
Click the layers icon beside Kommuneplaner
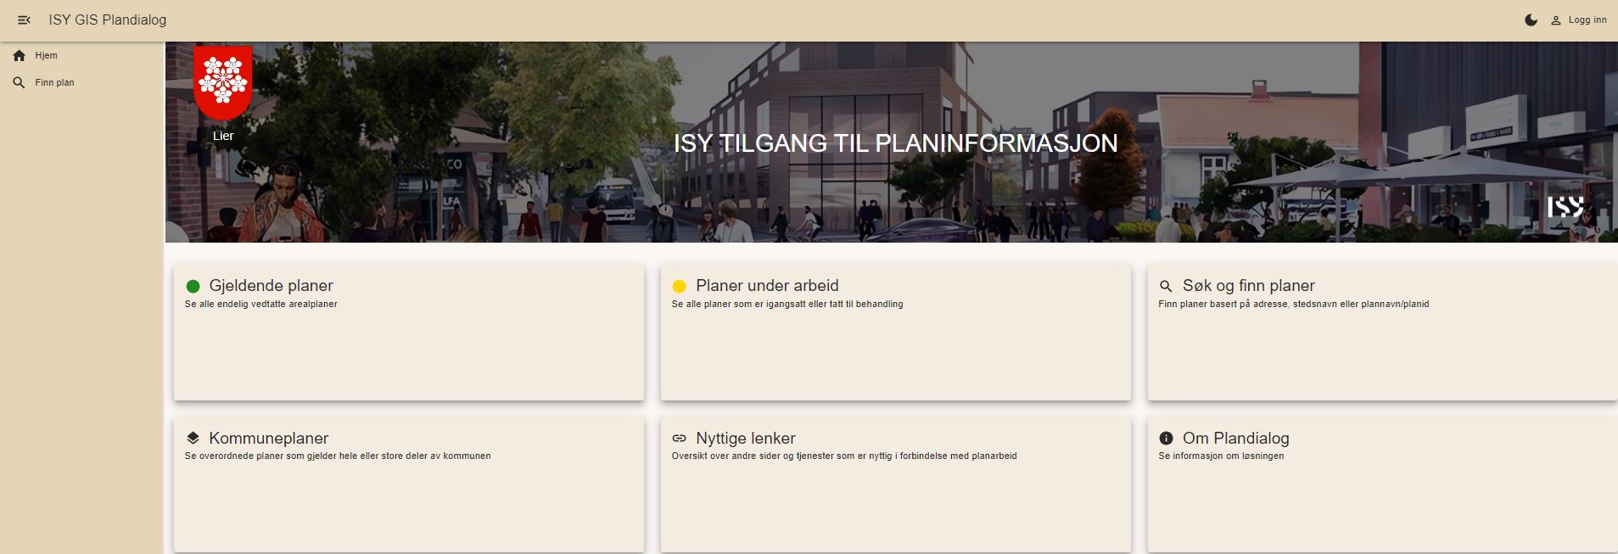coord(193,439)
